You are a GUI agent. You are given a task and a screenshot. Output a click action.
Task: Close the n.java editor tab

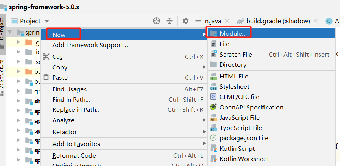coord(227,21)
